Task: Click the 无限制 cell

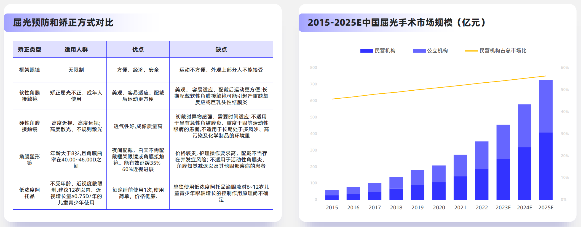Action: click(76, 70)
